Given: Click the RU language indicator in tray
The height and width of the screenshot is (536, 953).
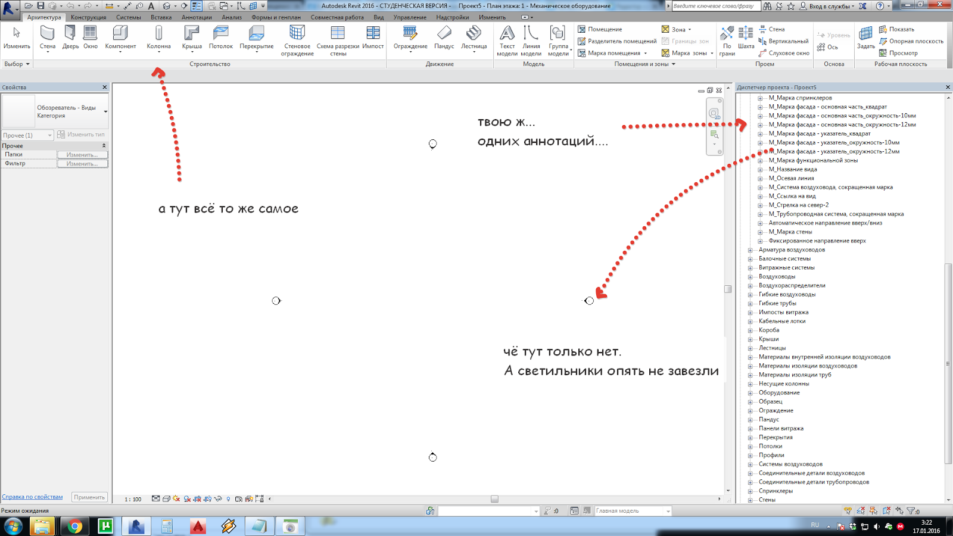Looking at the screenshot, I should point(815,525).
